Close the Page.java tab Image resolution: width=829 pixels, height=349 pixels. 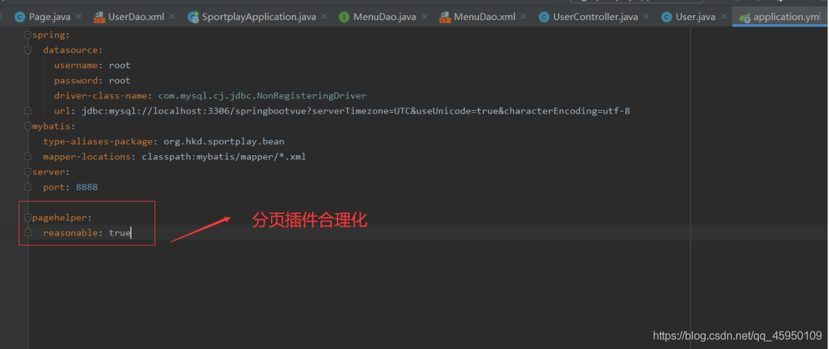[x=78, y=17]
